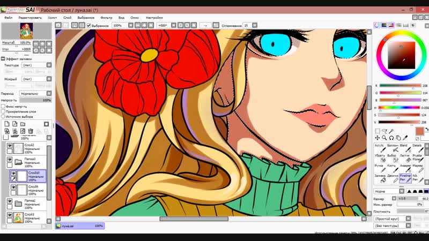Select the move tool
Image resolution: width=429 pixels, height=241 pixels.
coord(378,138)
